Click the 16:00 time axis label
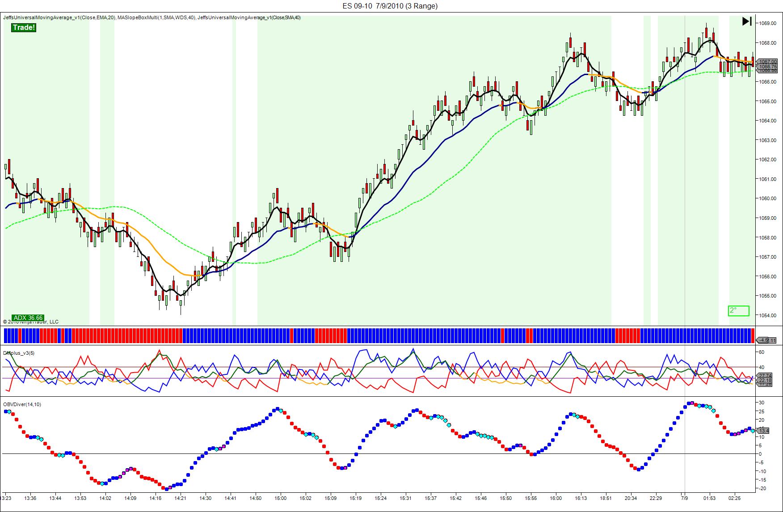Image resolution: width=783 pixels, height=512 pixels. tap(556, 498)
